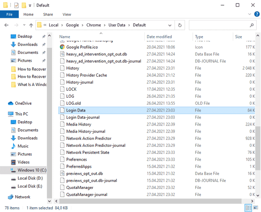Click the search magnifier icon
The height and width of the screenshot is (212, 261).
(252, 25)
